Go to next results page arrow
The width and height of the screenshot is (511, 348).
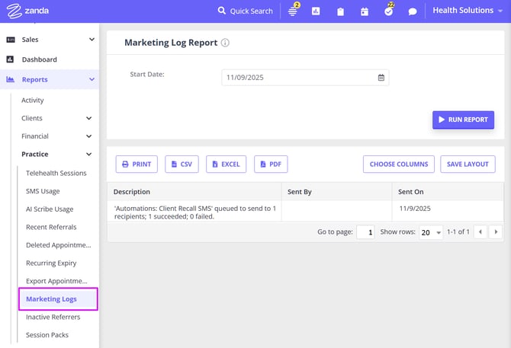pyautogui.click(x=496, y=232)
